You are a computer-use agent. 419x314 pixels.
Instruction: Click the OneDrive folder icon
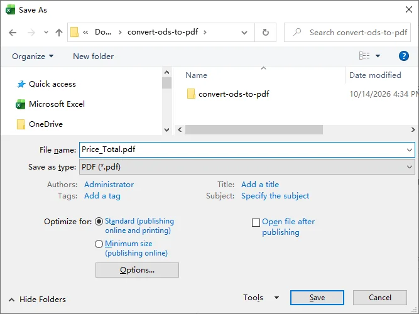21,124
